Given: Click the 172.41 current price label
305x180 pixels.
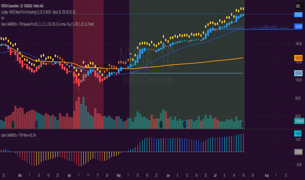Looking at the screenshot, I should [298, 14].
